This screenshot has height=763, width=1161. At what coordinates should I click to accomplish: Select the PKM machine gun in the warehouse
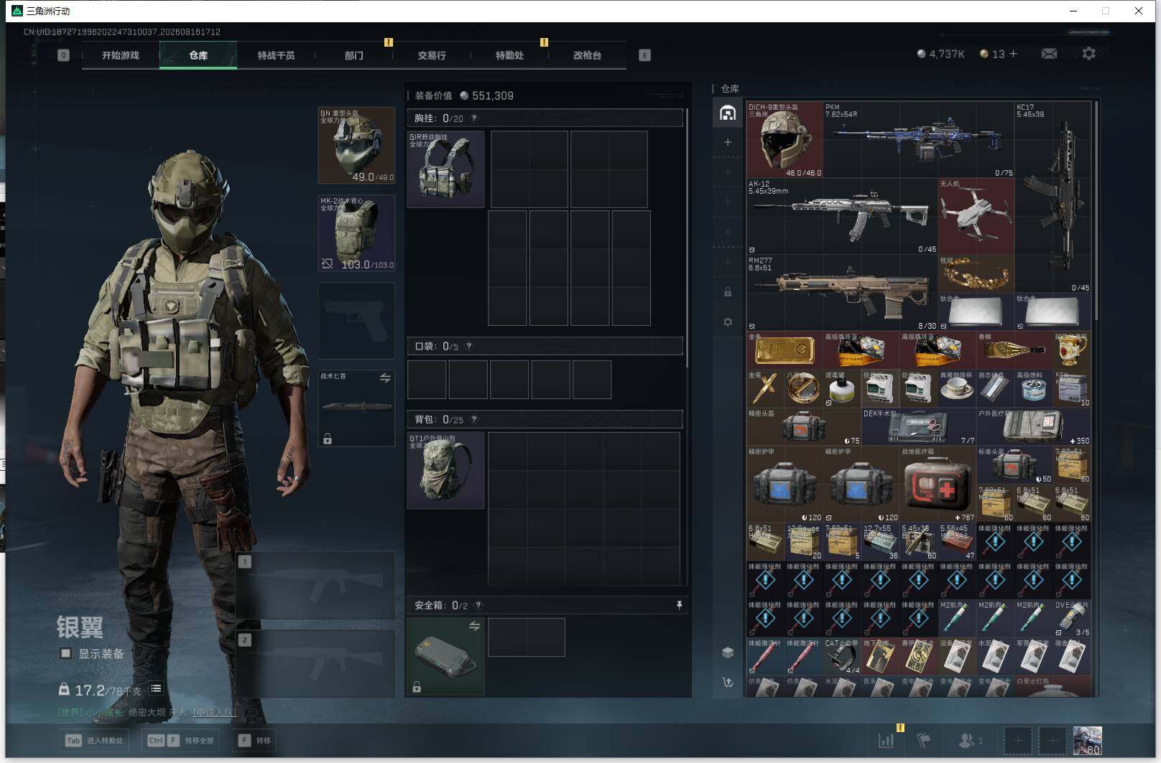tap(919, 139)
